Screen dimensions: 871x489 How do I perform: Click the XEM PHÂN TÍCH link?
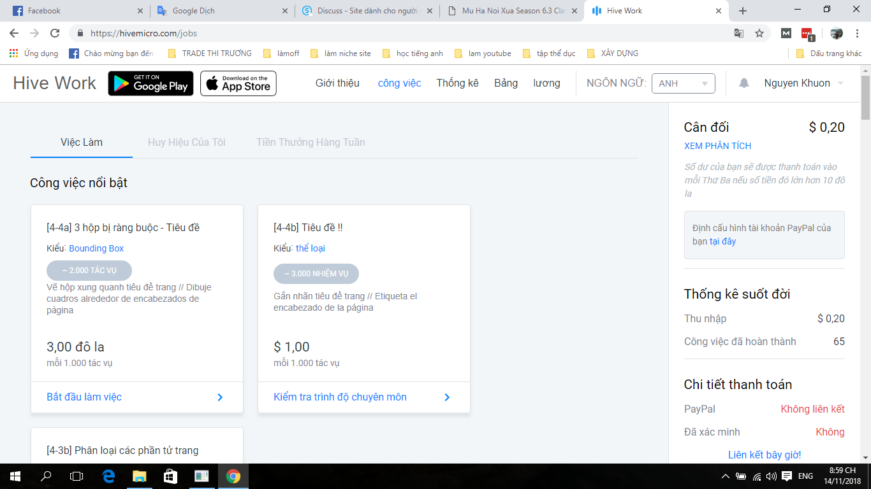click(717, 146)
